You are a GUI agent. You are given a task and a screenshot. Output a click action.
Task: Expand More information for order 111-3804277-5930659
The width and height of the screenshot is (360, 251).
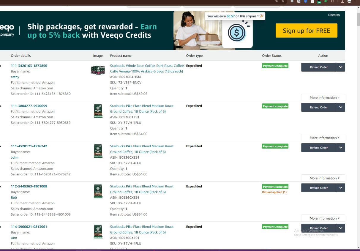[x=323, y=138]
